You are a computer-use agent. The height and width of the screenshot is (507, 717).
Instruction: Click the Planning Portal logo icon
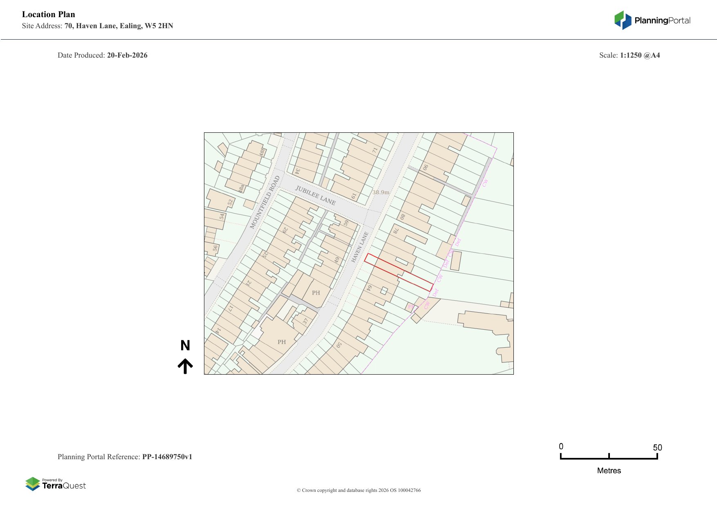click(x=623, y=20)
